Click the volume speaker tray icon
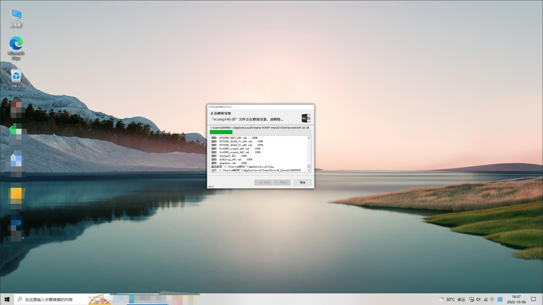The image size is (543, 305). click(x=478, y=299)
